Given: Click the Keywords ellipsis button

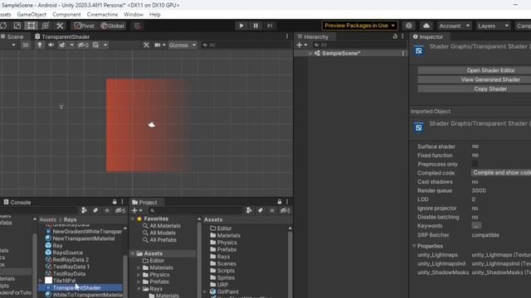Looking at the screenshot, I should click(x=476, y=226).
